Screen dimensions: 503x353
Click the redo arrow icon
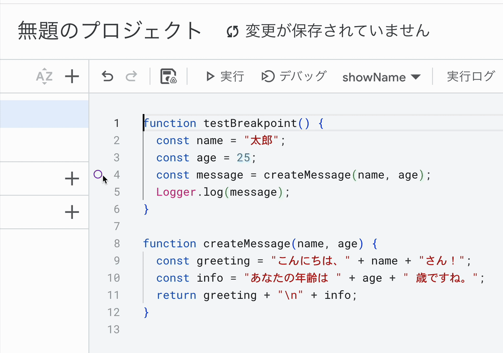tap(131, 76)
